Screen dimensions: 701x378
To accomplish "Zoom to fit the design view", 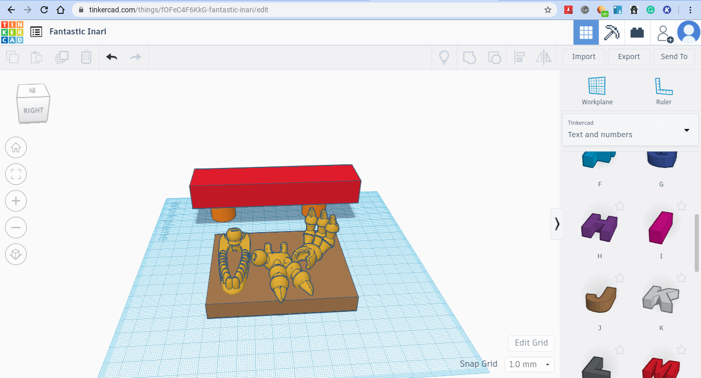I will pyautogui.click(x=16, y=174).
